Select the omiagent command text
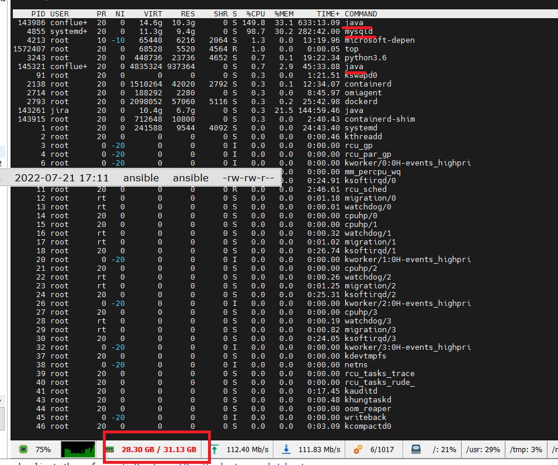 tap(363, 92)
